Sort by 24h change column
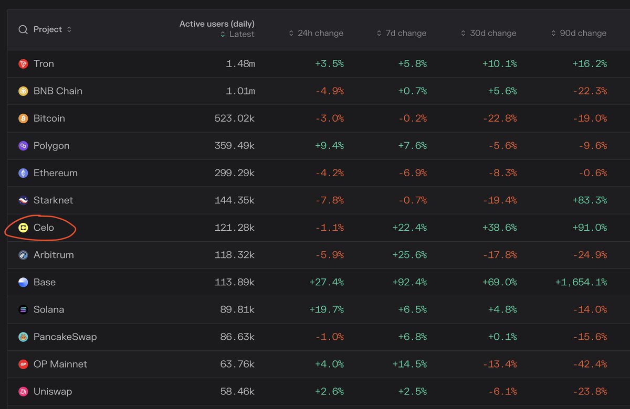630x409 pixels. pos(316,33)
